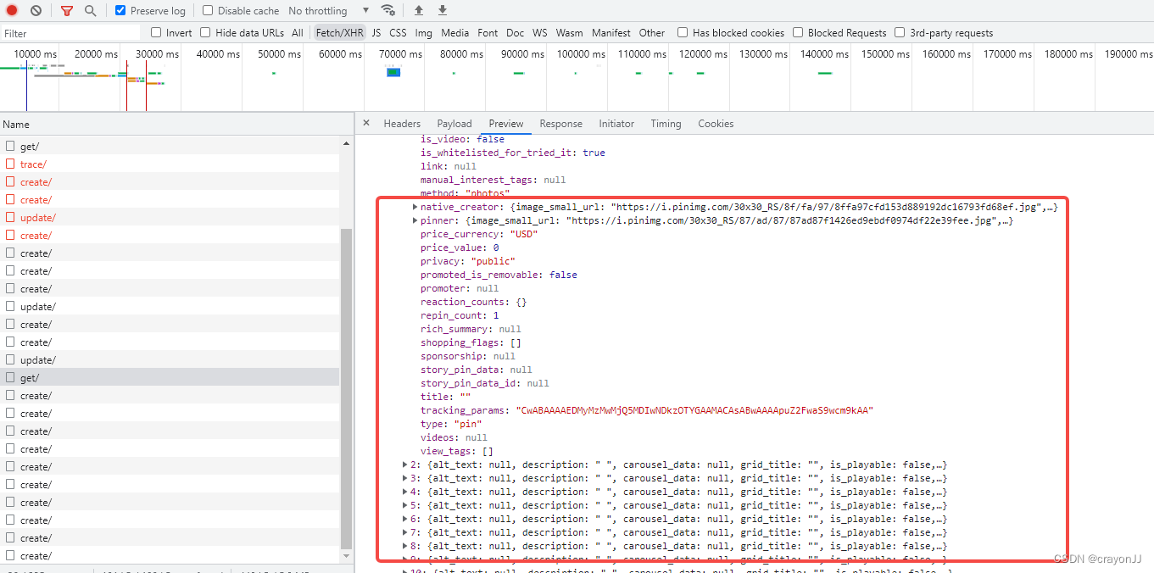Filter by Img requests
The height and width of the screenshot is (573, 1154).
424,33
